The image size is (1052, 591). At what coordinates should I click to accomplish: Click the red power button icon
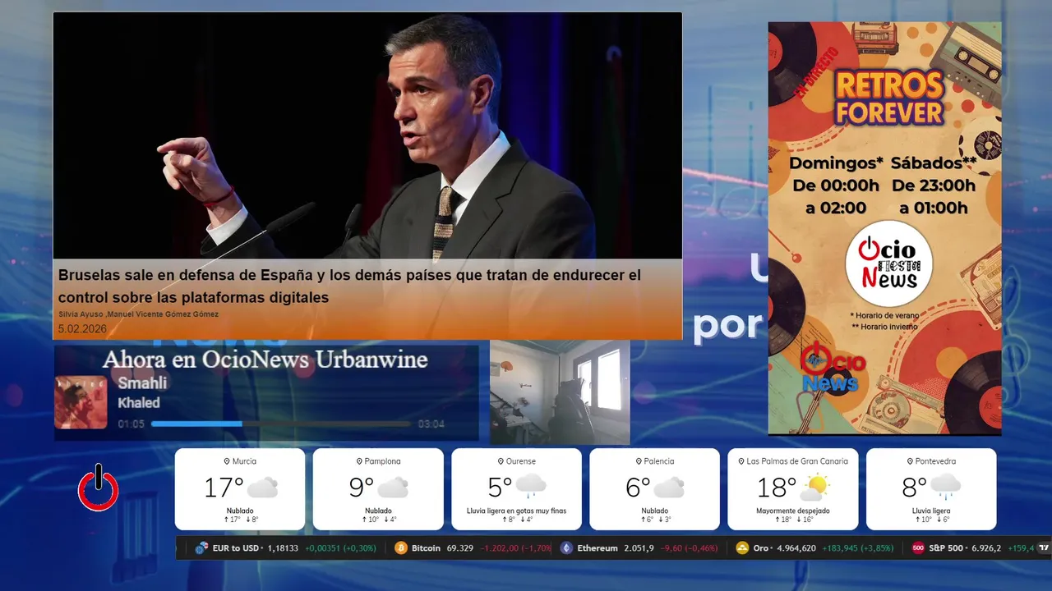[x=99, y=488]
